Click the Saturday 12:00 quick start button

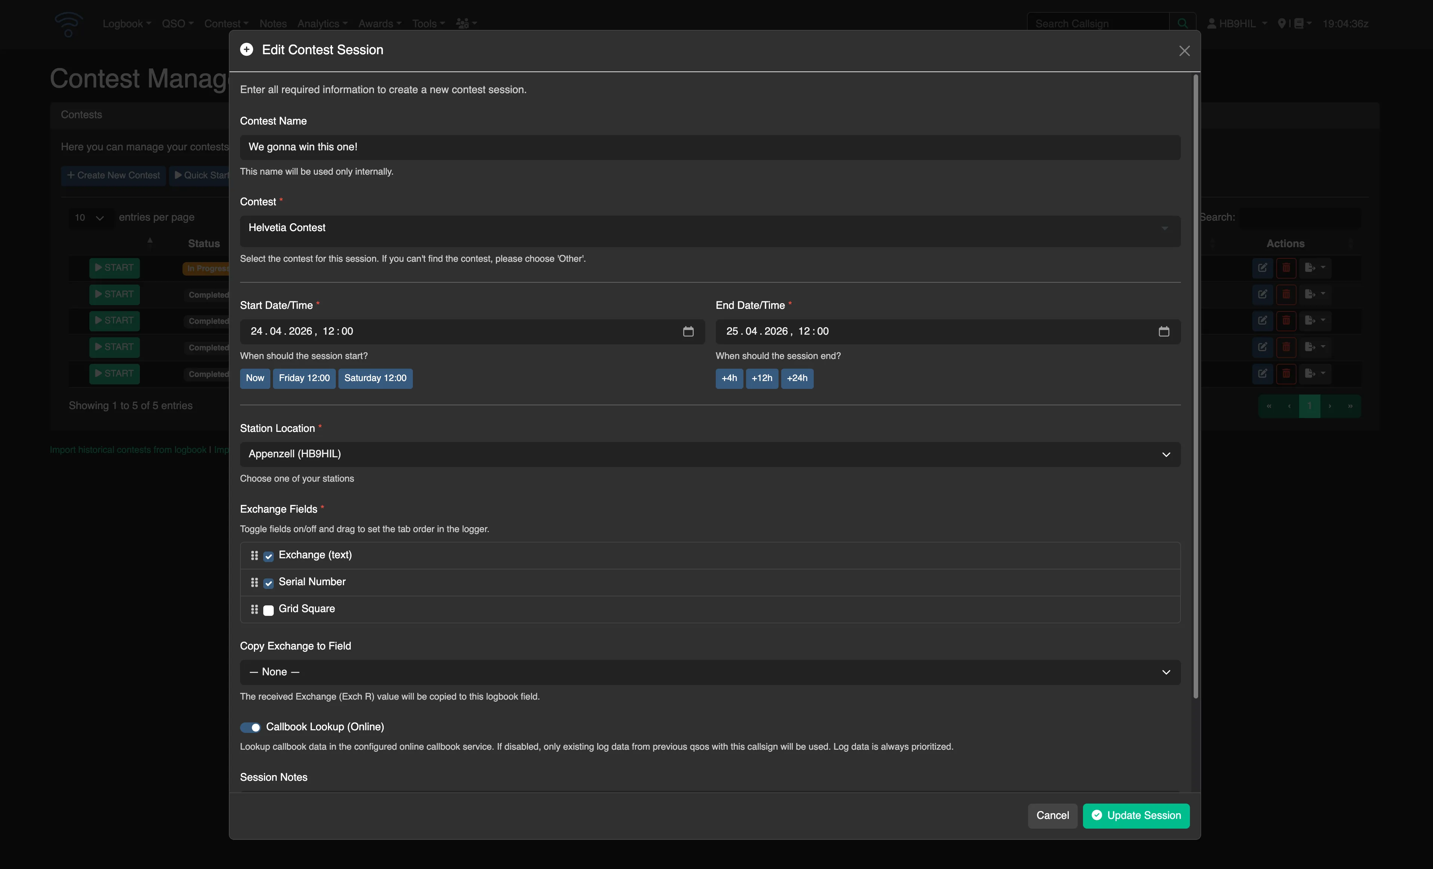pyautogui.click(x=375, y=378)
